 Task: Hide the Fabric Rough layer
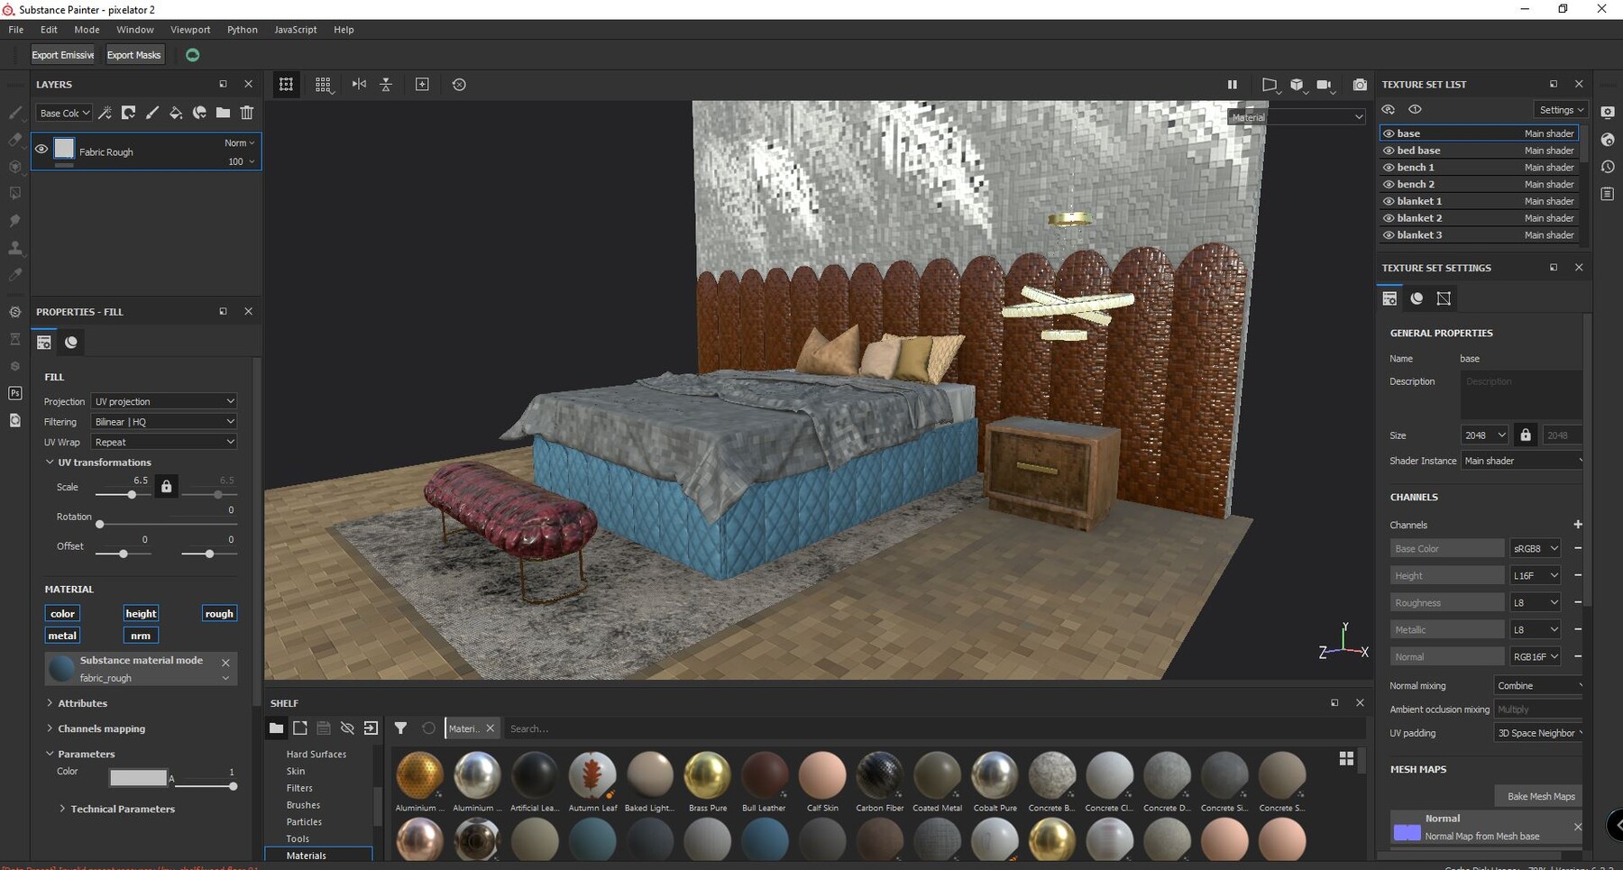point(41,150)
